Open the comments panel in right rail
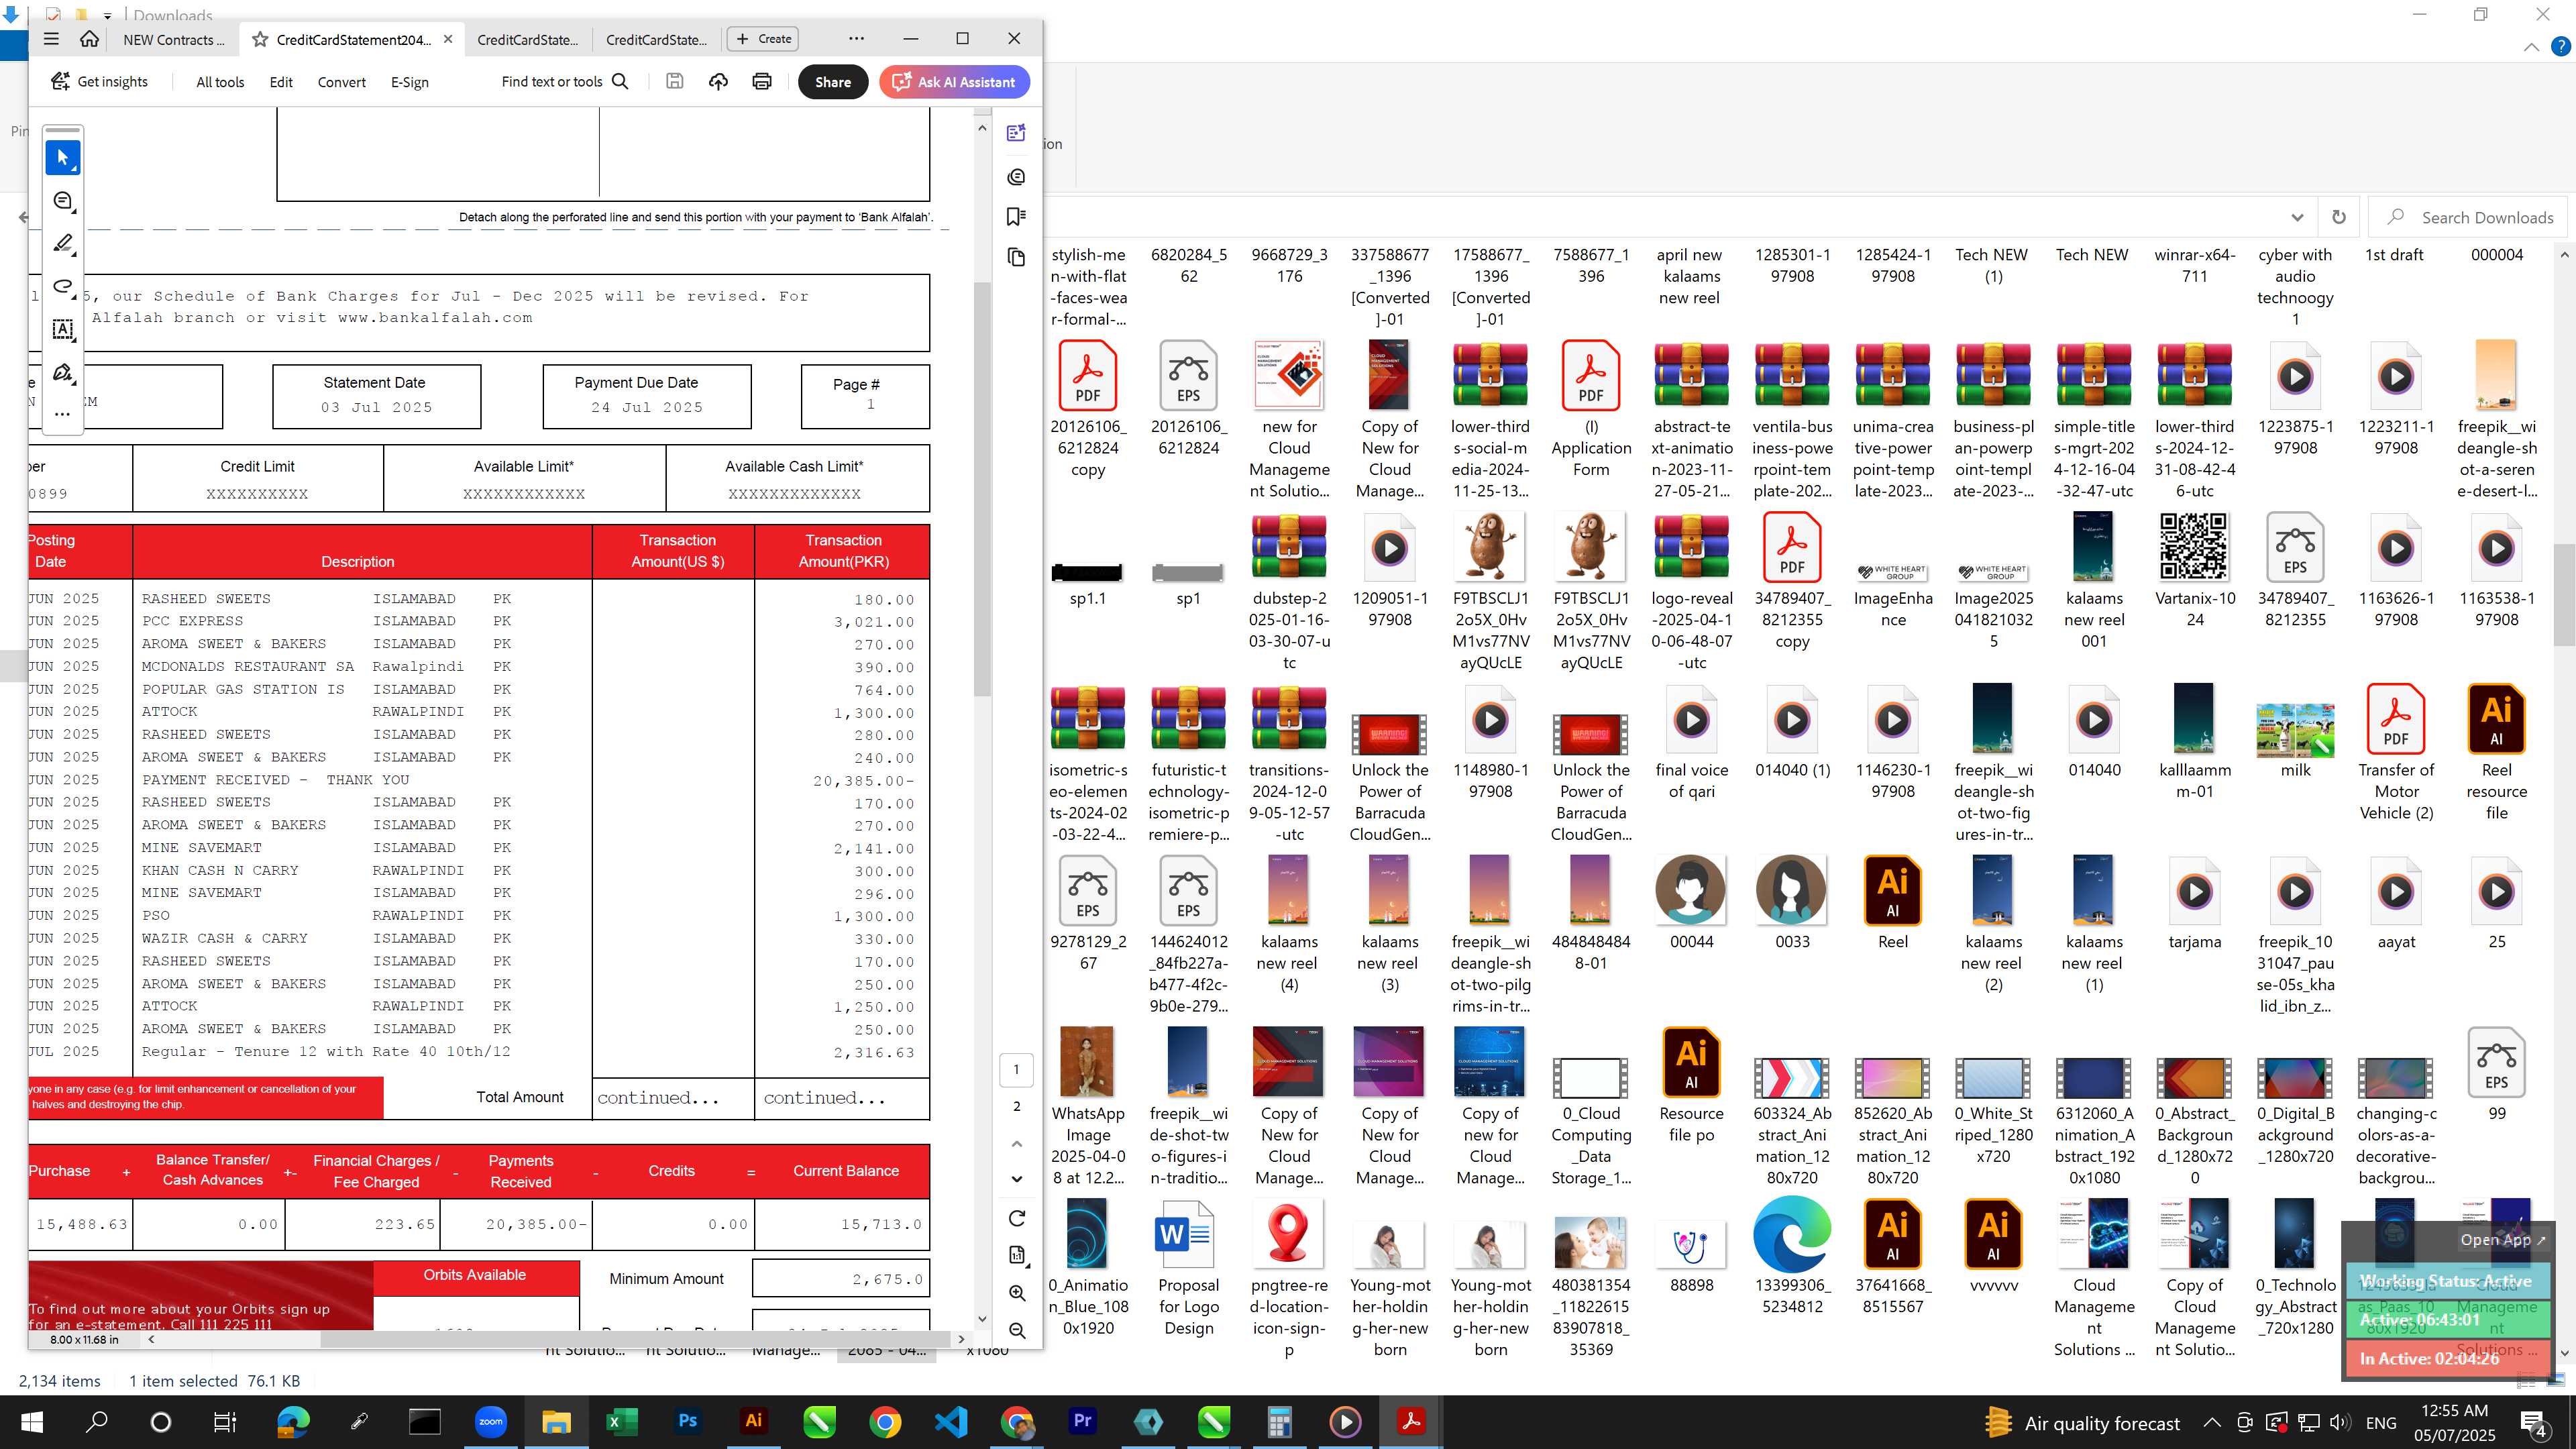2576x1449 pixels. click(x=1017, y=177)
